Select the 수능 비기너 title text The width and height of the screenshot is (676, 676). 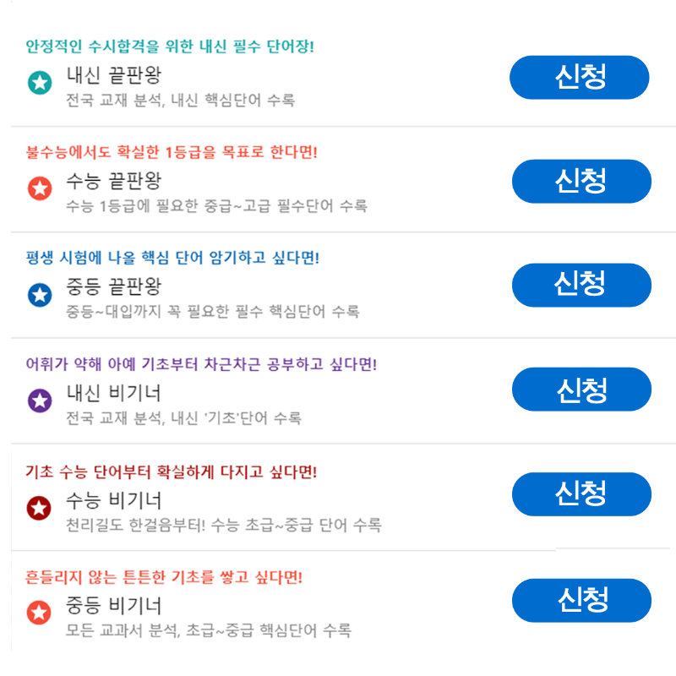(x=114, y=500)
